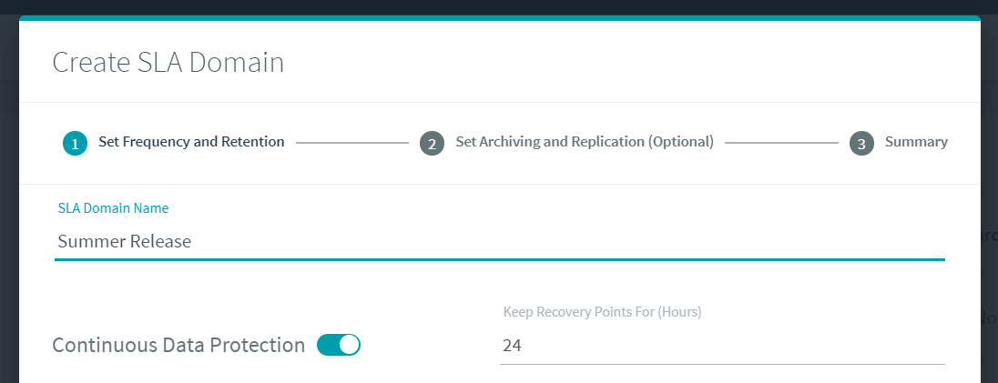The image size is (998, 383).
Task: Click the connector line between steps 1 and 2
Action: click(x=351, y=143)
